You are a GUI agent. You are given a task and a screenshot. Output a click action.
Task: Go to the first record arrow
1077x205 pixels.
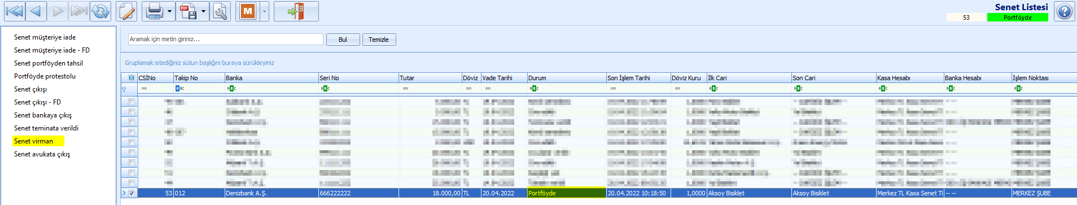coord(14,11)
